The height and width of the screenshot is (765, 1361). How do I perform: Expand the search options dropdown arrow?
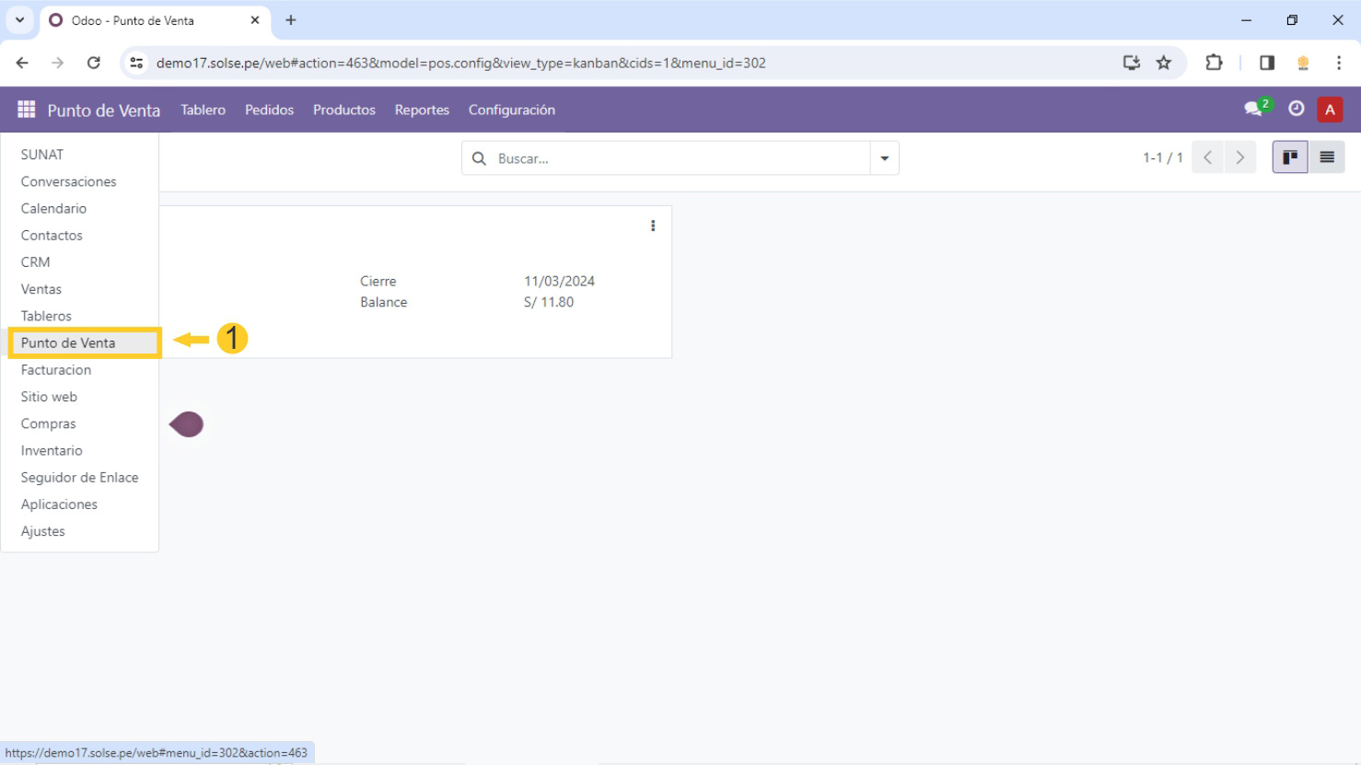click(884, 158)
